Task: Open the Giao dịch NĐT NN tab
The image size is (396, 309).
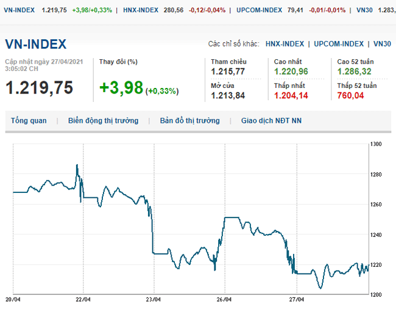Action: tap(271, 121)
